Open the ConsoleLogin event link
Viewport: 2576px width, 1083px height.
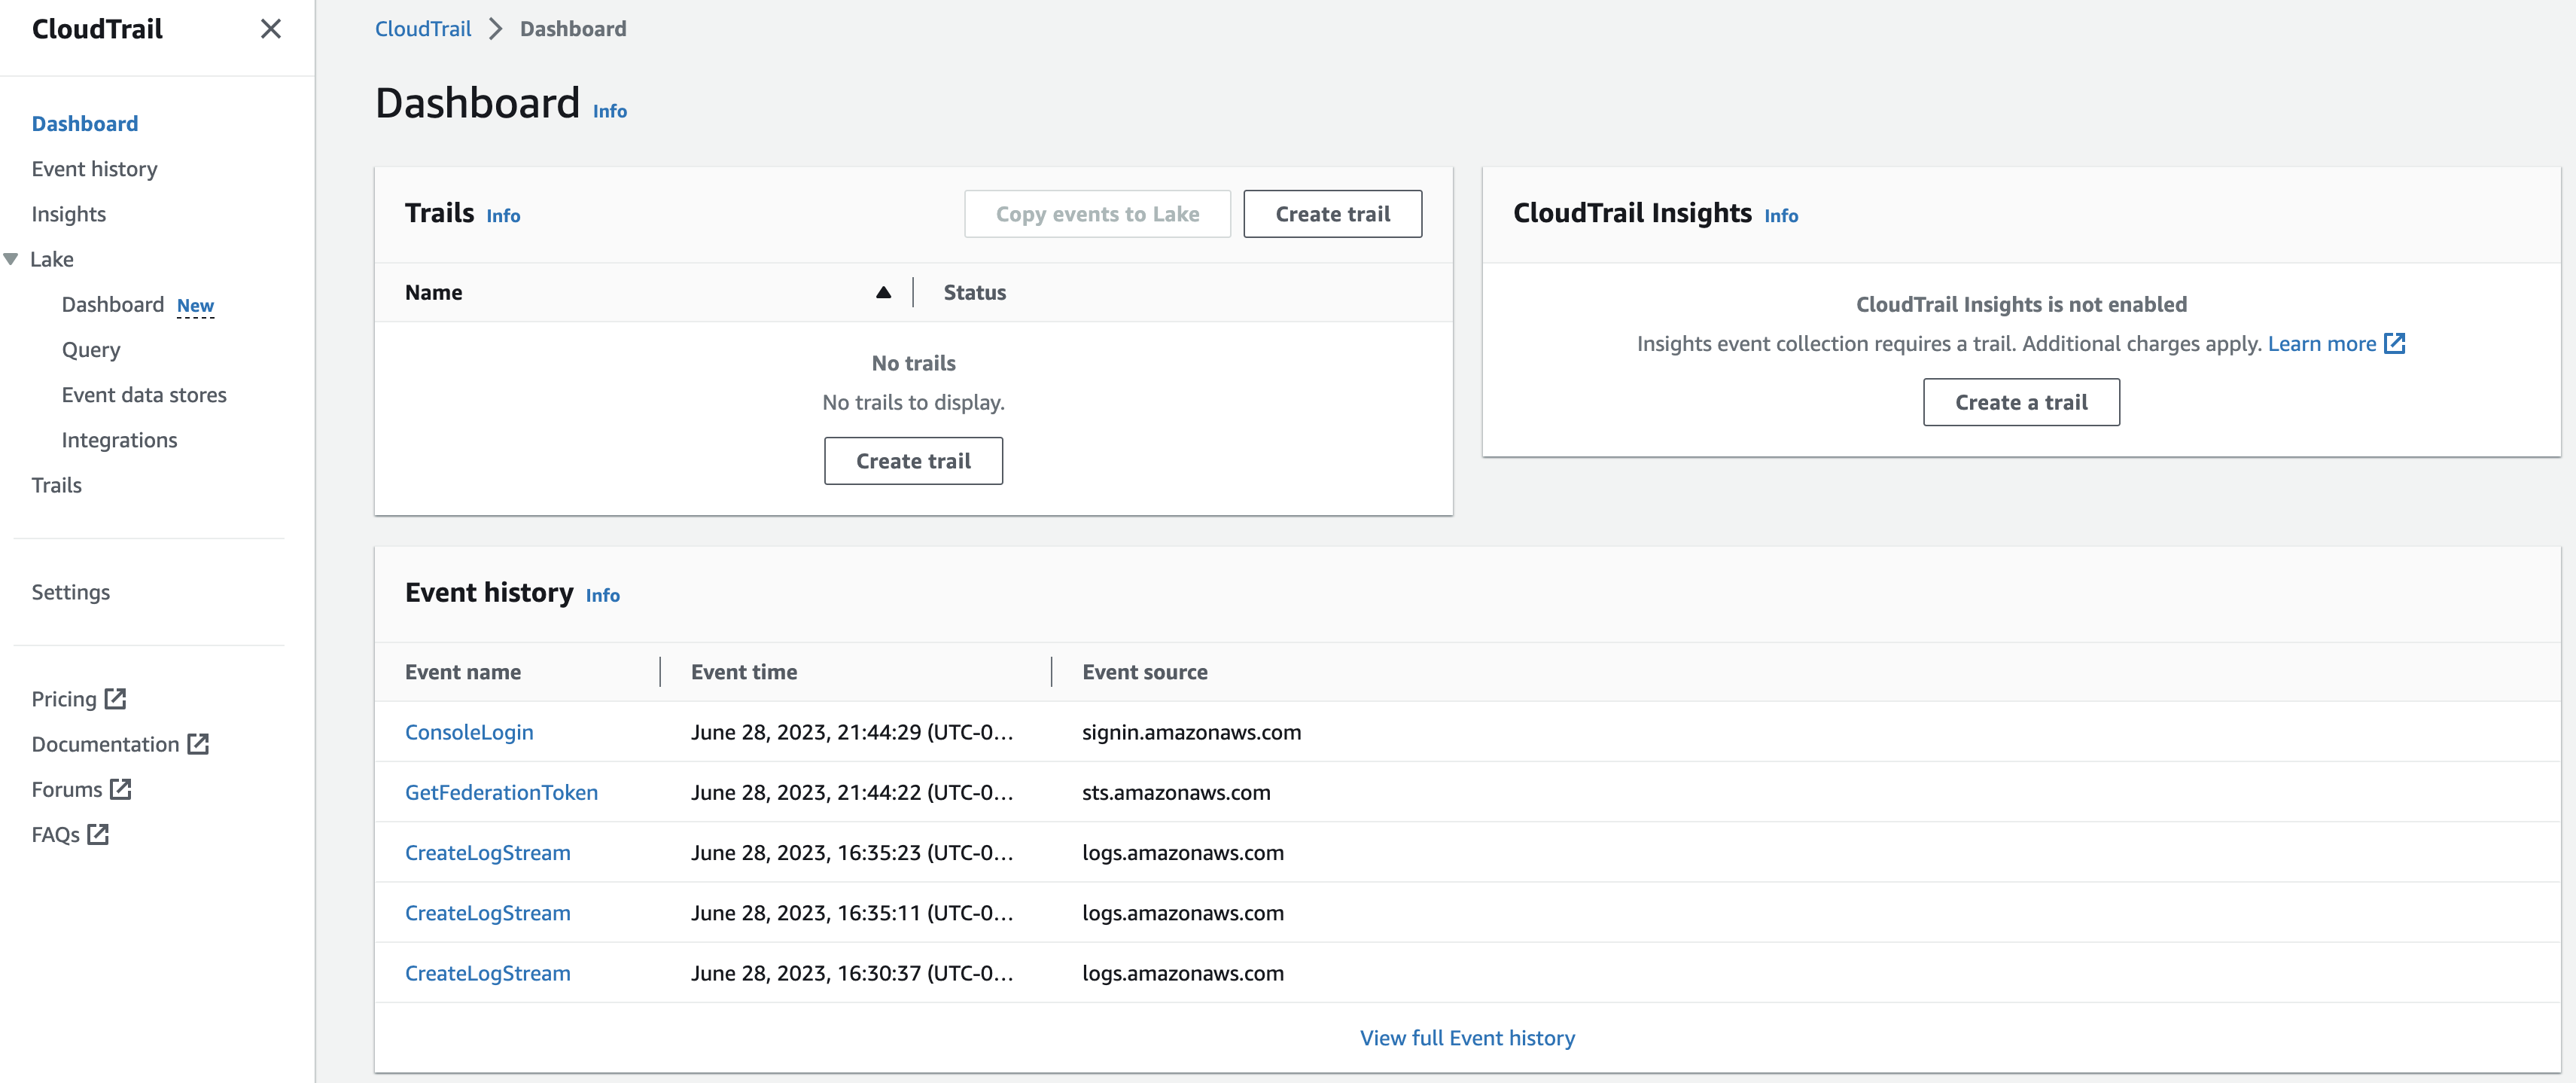(x=469, y=732)
